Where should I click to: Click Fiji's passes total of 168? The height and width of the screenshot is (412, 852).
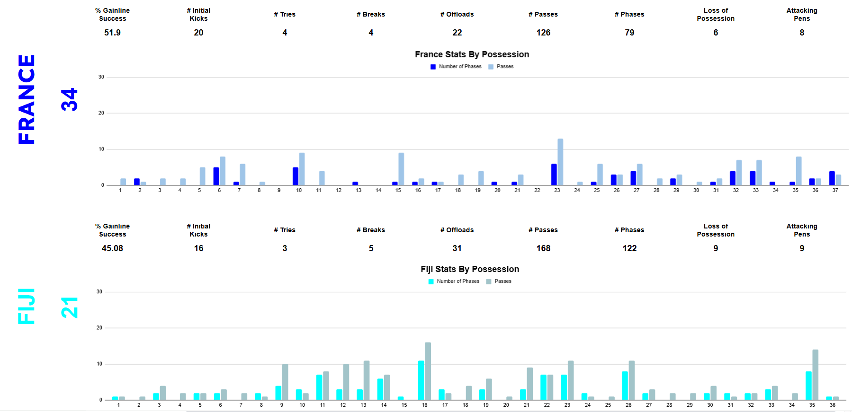[x=543, y=248]
